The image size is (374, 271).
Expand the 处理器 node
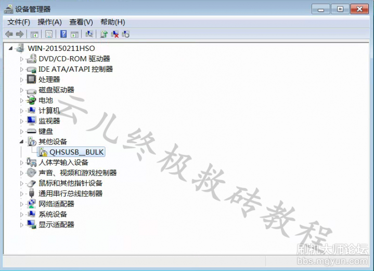tap(22, 79)
